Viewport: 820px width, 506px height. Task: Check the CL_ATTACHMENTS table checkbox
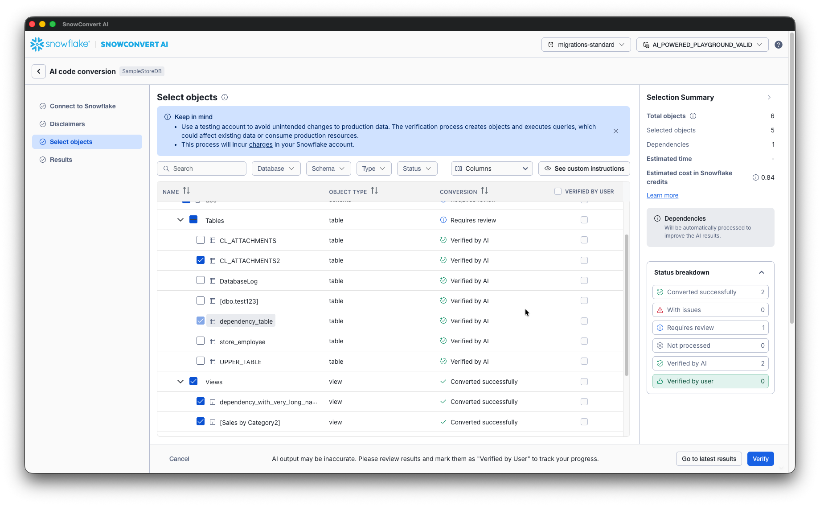[201, 240]
